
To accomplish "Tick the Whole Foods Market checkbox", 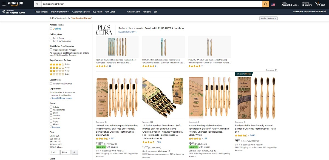I will pyautogui.click(x=51, y=83).
